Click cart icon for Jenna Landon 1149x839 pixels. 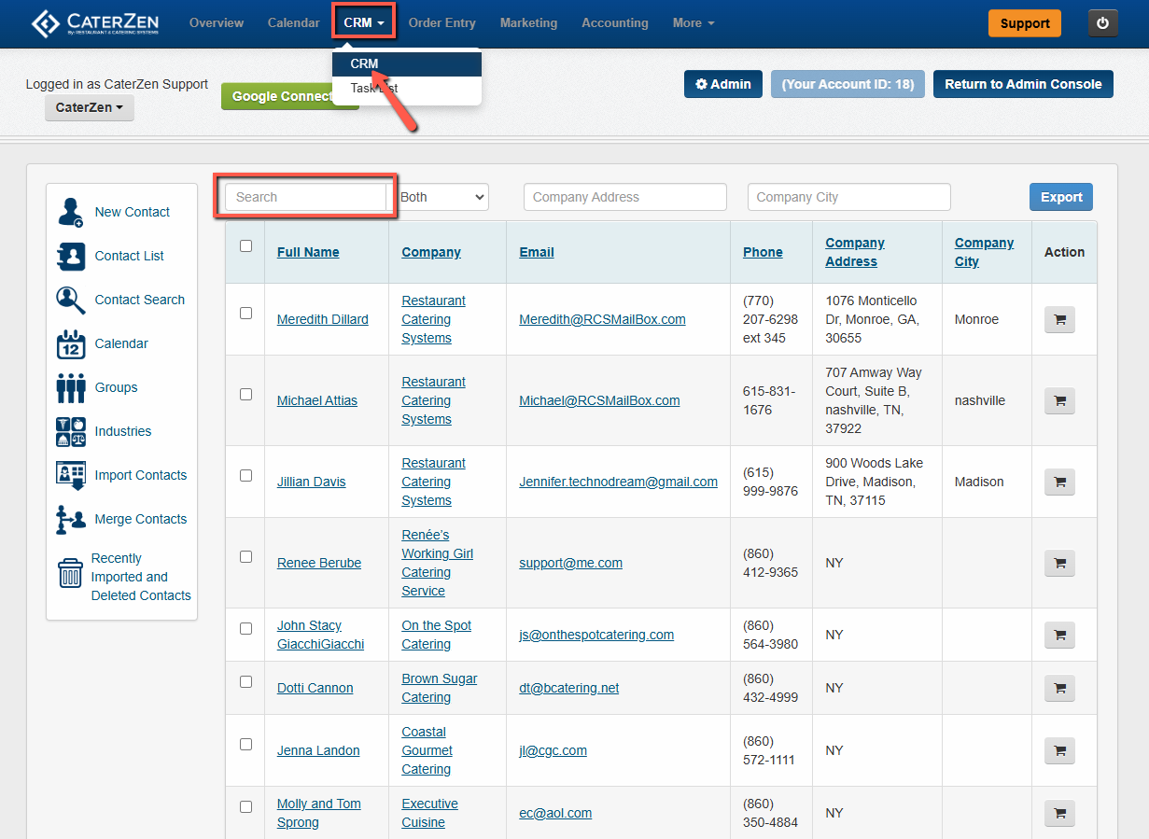point(1059,750)
